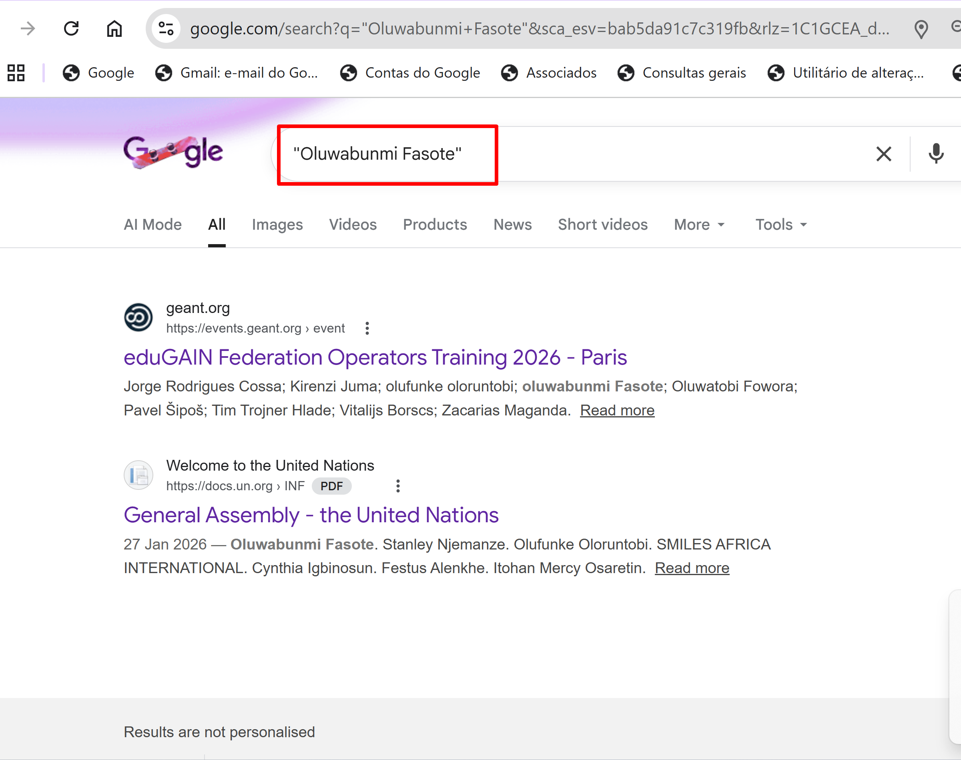The height and width of the screenshot is (760, 961).
Task: Open General Assembly - the United Nations link
Action: point(311,515)
